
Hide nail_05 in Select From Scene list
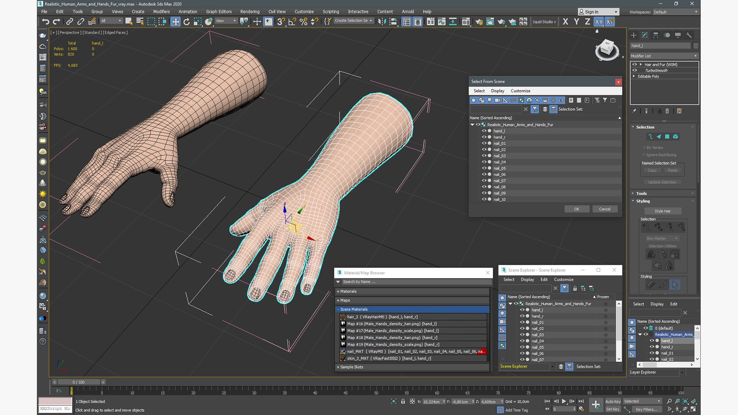click(484, 168)
